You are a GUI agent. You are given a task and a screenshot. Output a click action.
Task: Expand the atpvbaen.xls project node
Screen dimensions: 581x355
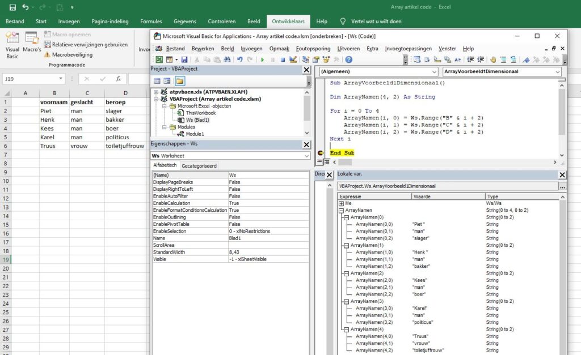coord(156,92)
